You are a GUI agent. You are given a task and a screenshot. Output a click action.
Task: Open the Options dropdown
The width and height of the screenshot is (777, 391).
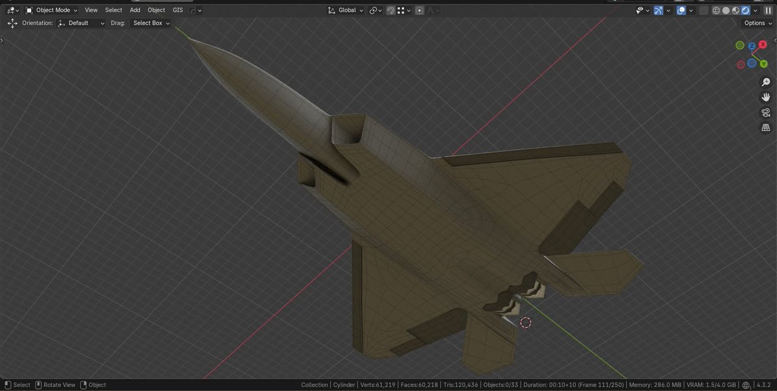point(757,23)
